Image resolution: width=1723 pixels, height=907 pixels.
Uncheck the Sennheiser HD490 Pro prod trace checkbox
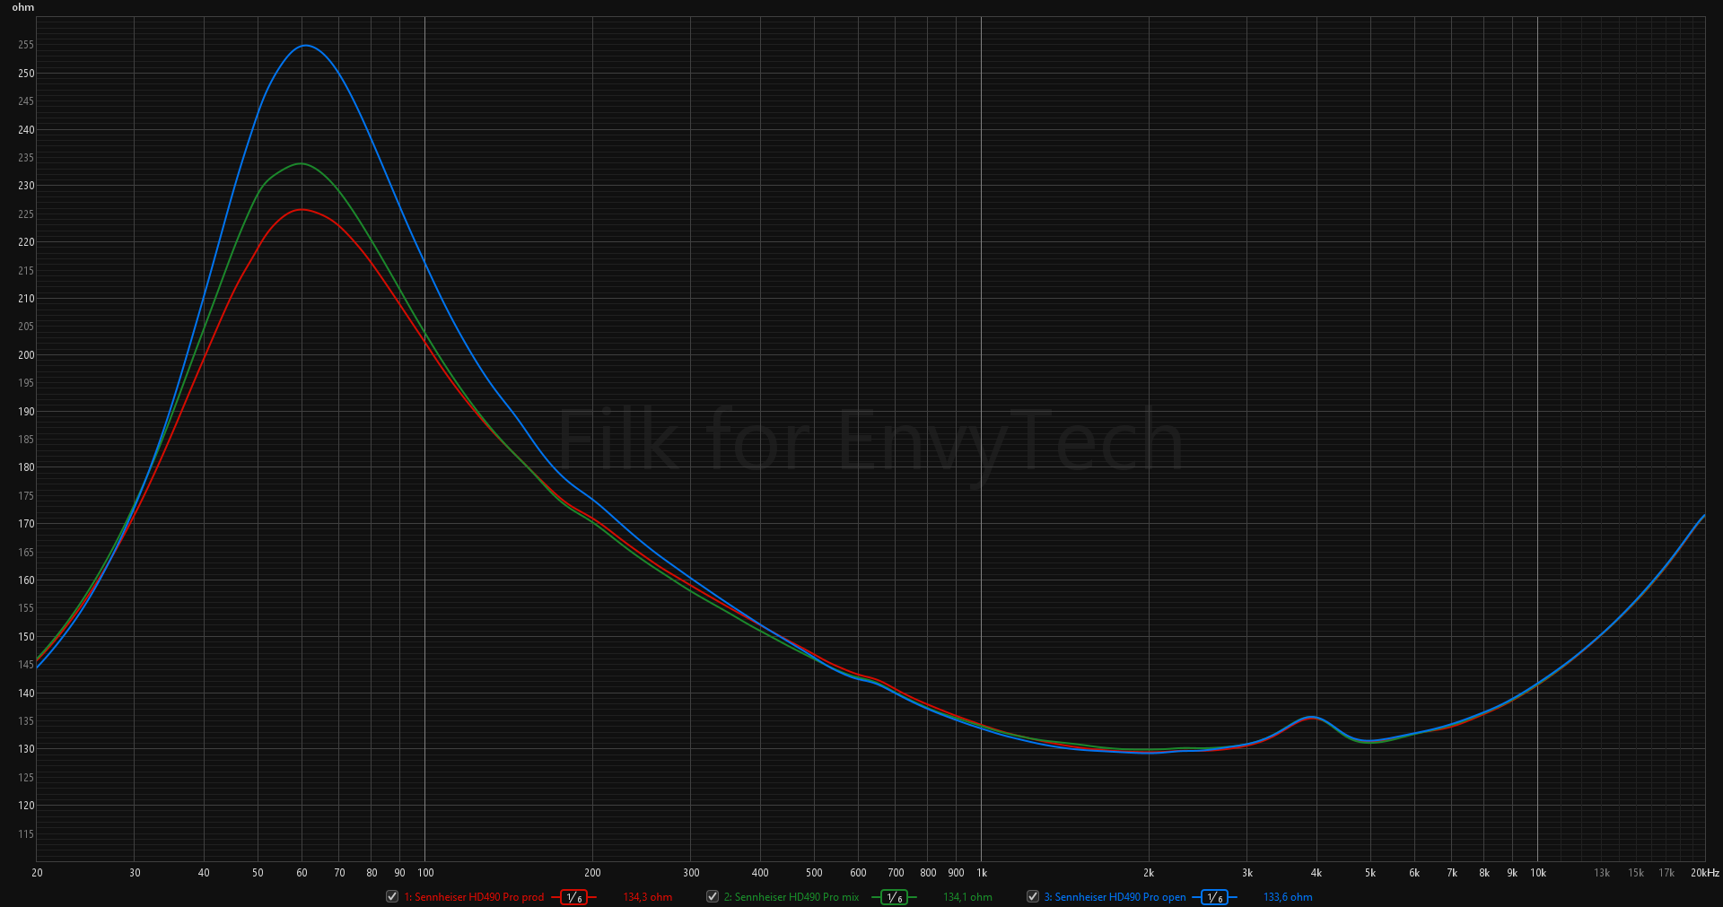(x=392, y=896)
